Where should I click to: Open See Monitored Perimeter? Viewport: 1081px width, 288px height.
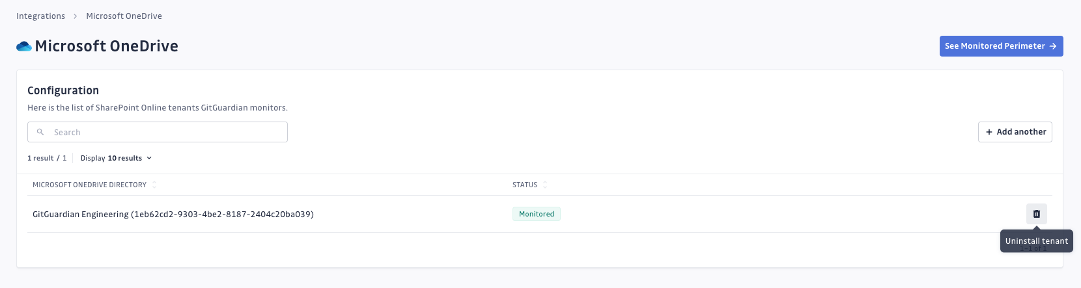tap(1001, 46)
